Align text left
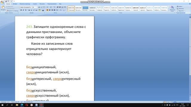Viewport: 191px width, 107px height. point(47,10)
